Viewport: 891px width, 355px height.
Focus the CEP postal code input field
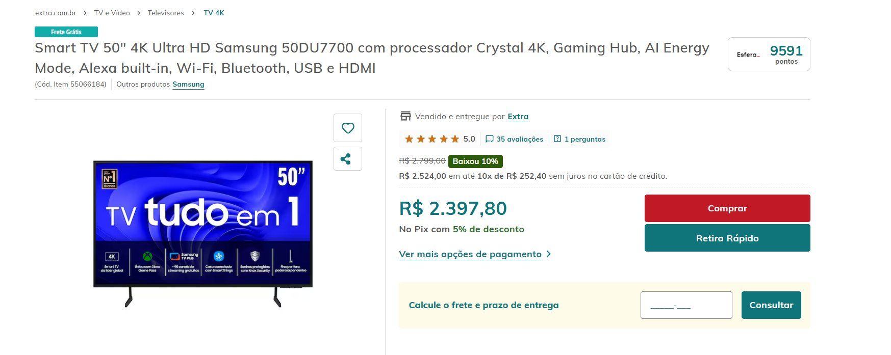(x=686, y=305)
